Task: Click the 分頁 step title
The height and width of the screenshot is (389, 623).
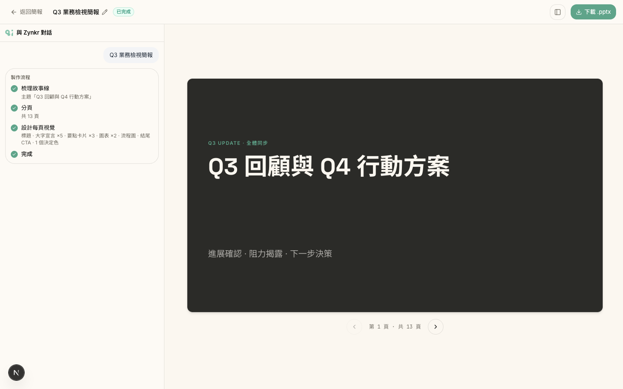Action: tap(27, 108)
